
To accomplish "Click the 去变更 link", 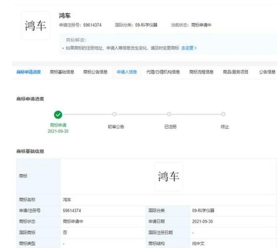I will pos(189,48).
